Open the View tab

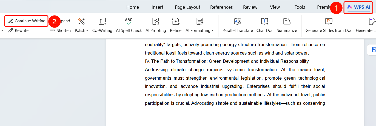point(275,7)
